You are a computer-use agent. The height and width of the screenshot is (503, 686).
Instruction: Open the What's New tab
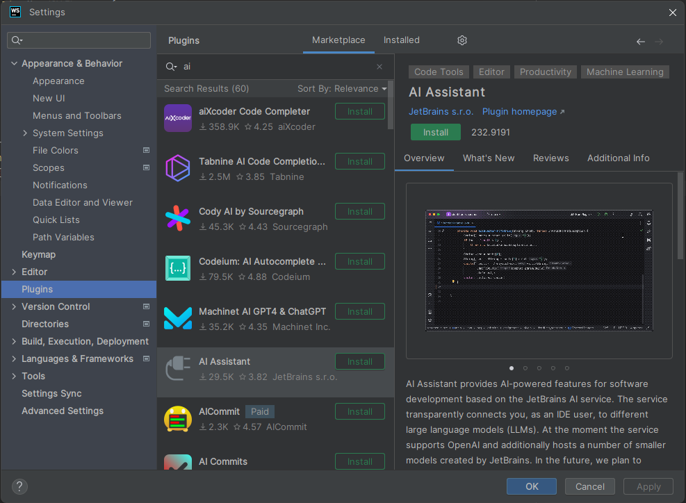(x=488, y=158)
